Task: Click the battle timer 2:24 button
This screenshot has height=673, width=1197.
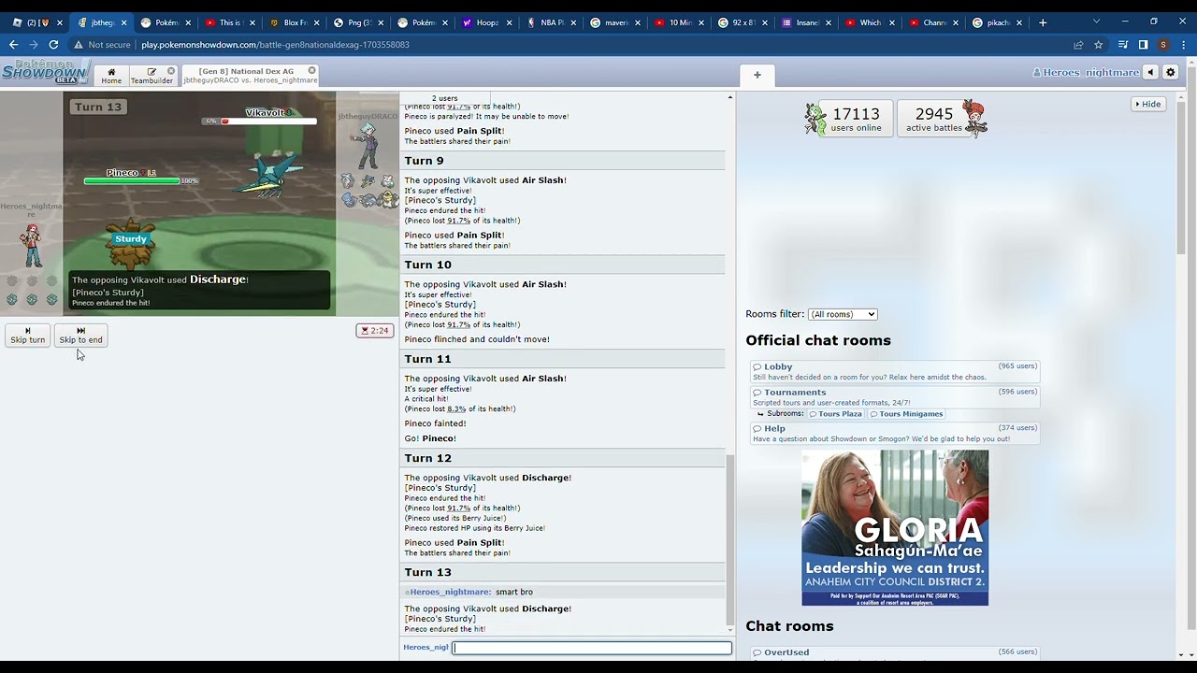Action: pyautogui.click(x=375, y=330)
